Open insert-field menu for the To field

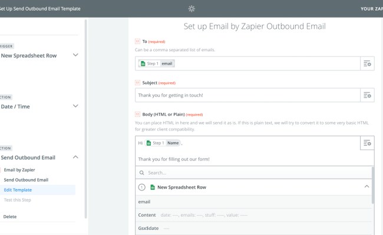[367, 63]
